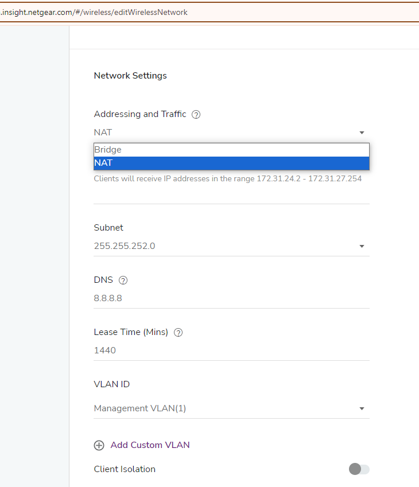The width and height of the screenshot is (419, 487).
Task: Click the VLAN ID label
Action: (x=112, y=384)
